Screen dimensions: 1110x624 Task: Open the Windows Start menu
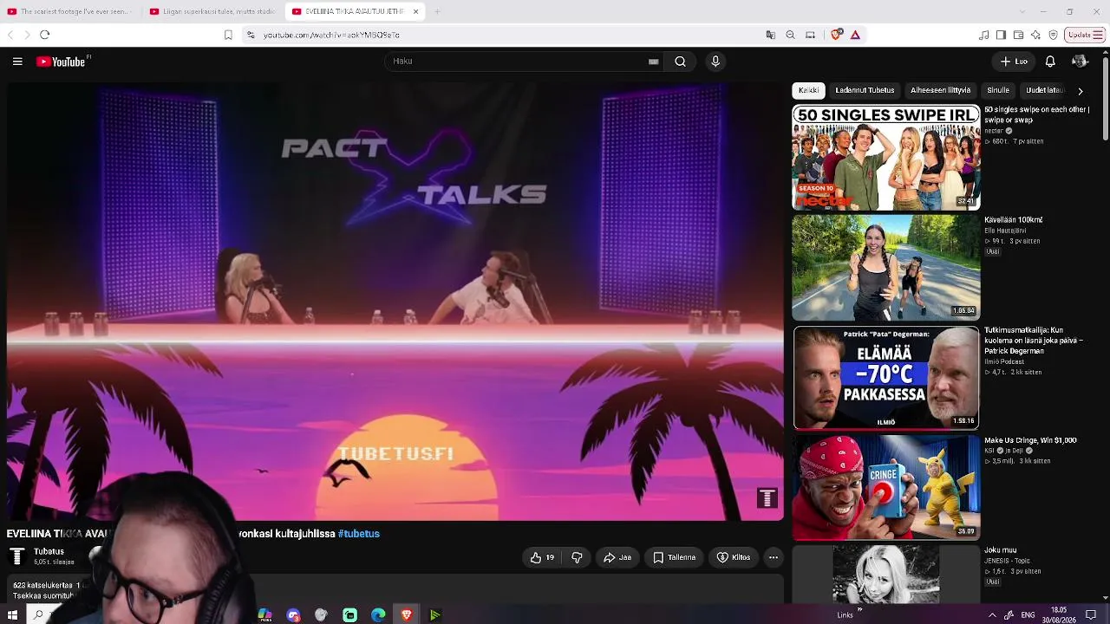[12, 615]
